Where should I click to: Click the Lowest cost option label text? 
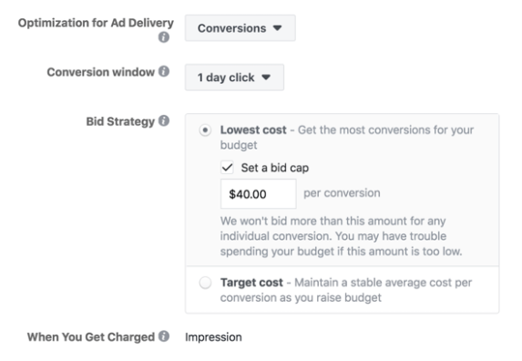[253, 129]
